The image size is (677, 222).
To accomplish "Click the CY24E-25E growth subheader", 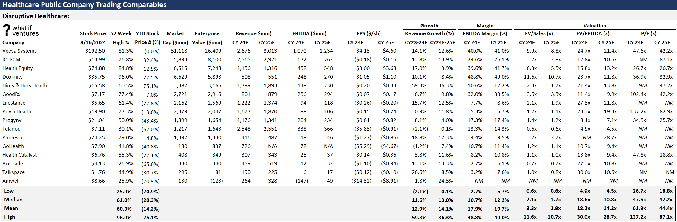I will [x=443, y=42].
